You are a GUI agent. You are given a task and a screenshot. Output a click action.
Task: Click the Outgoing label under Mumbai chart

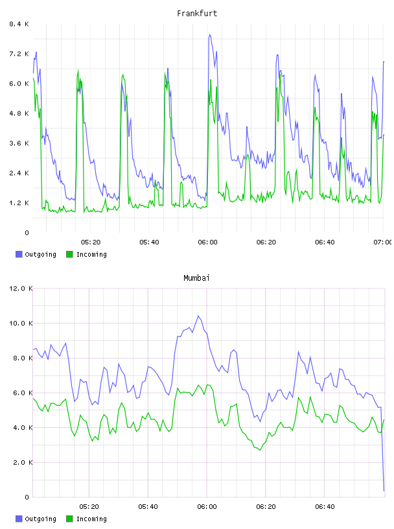[x=40, y=519]
